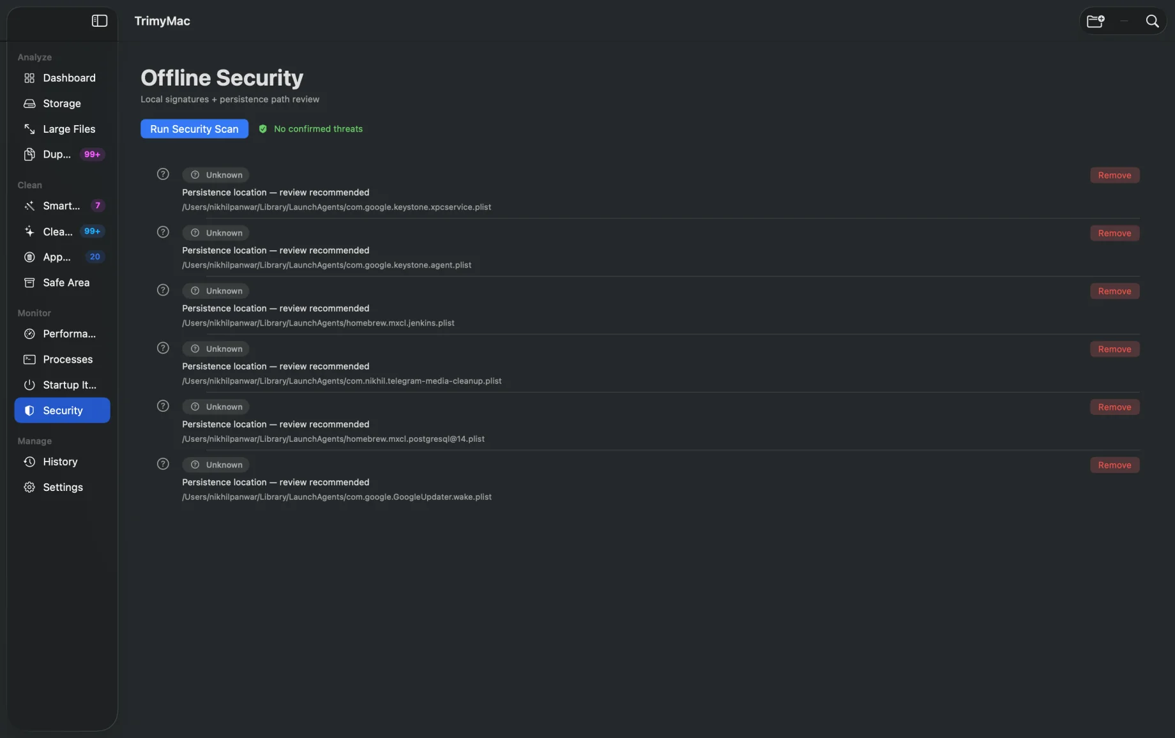Click the Offline Security heading
This screenshot has height=738, width=1175.
click(222, 78)
